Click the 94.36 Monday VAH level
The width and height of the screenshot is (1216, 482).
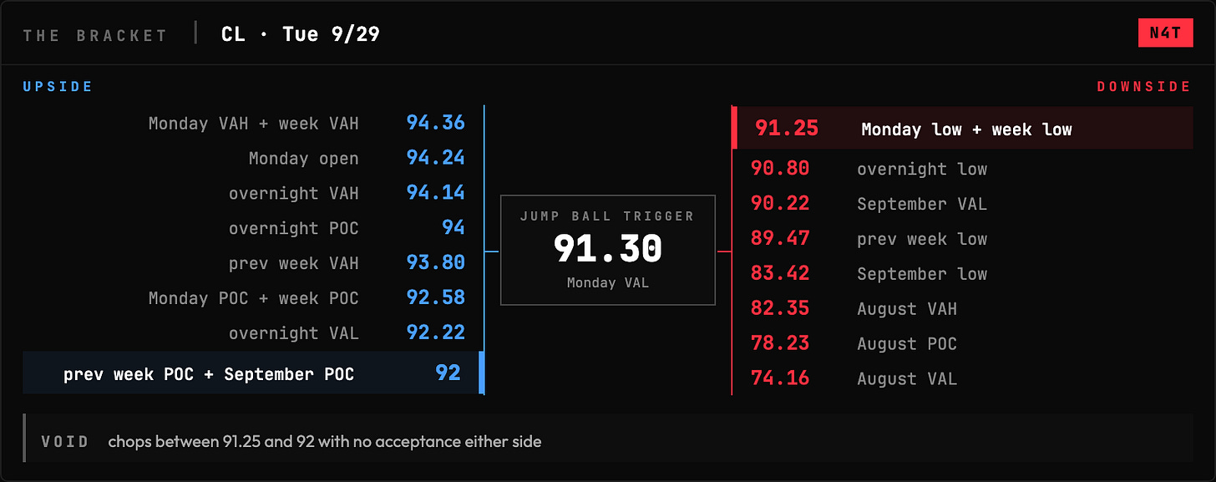point(435,123)
